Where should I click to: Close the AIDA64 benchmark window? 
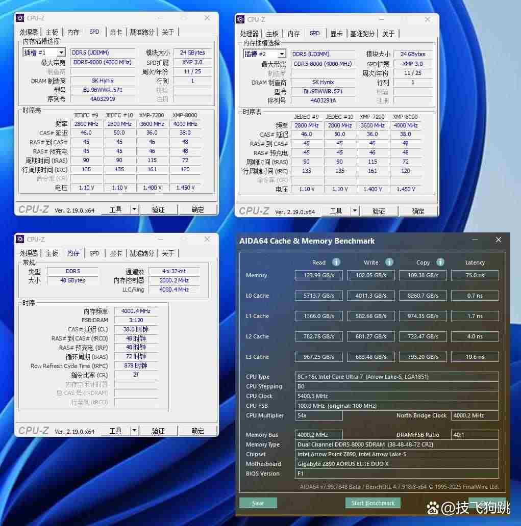click(498, 240)
